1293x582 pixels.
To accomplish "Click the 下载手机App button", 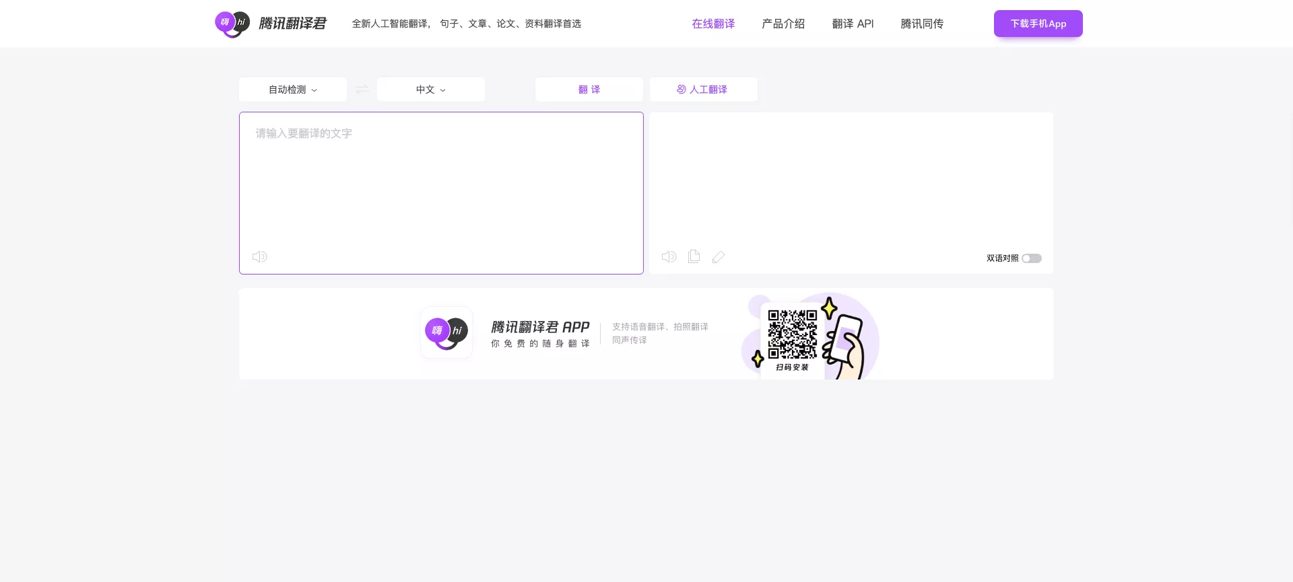I will point(1038,24).
